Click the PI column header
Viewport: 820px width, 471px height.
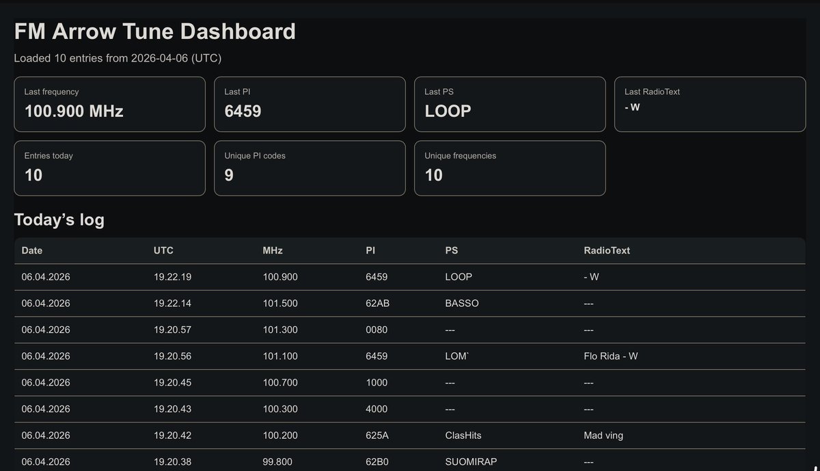(370, 250)
